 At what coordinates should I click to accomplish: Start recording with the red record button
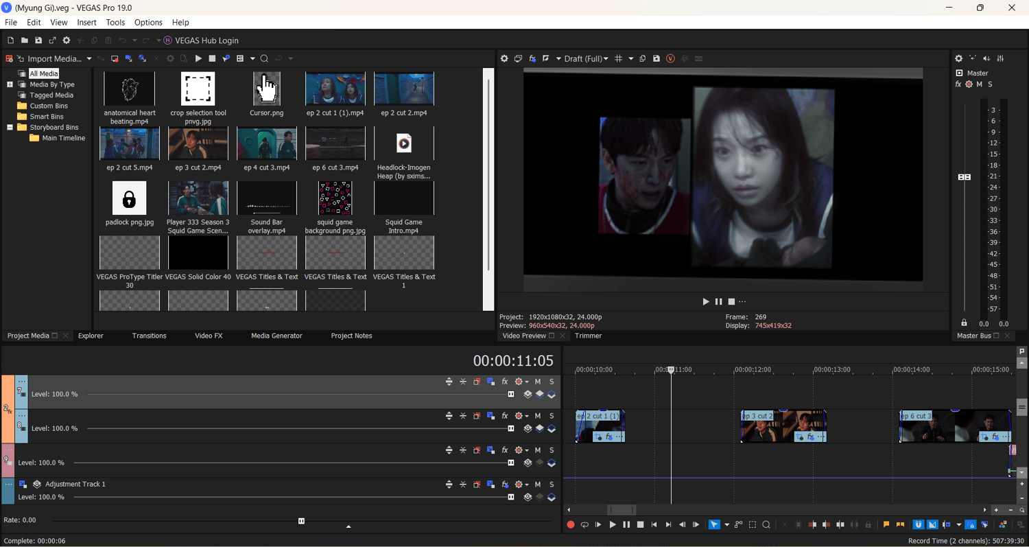[x=571, y=525]
